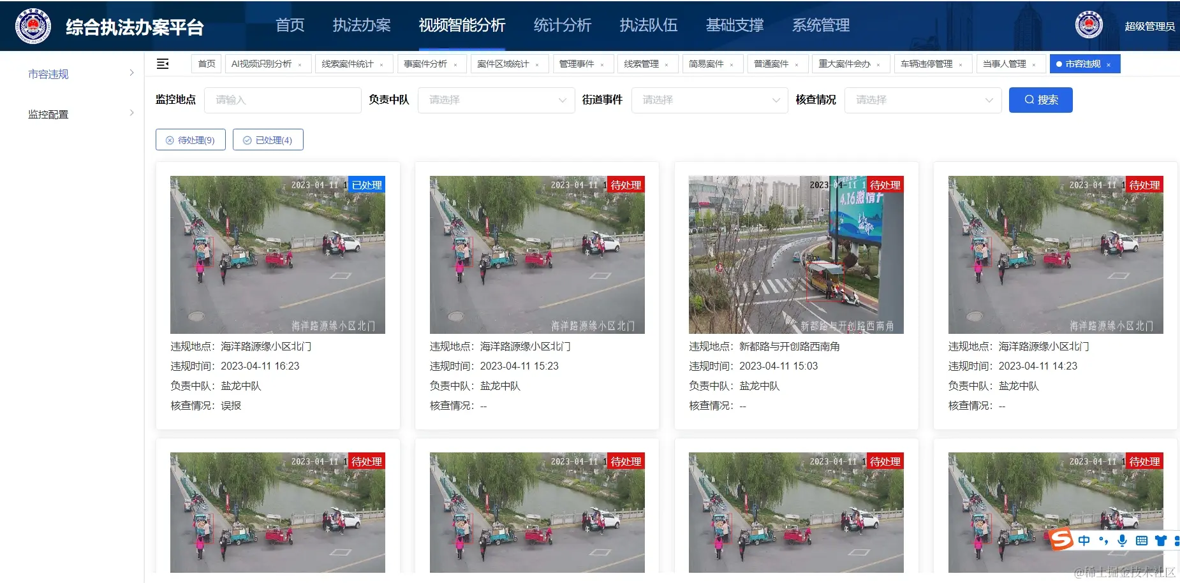Click the 核查情况 value 误报
The image size is (1180, 583).
pyautogui.click(x=231, y=405)
